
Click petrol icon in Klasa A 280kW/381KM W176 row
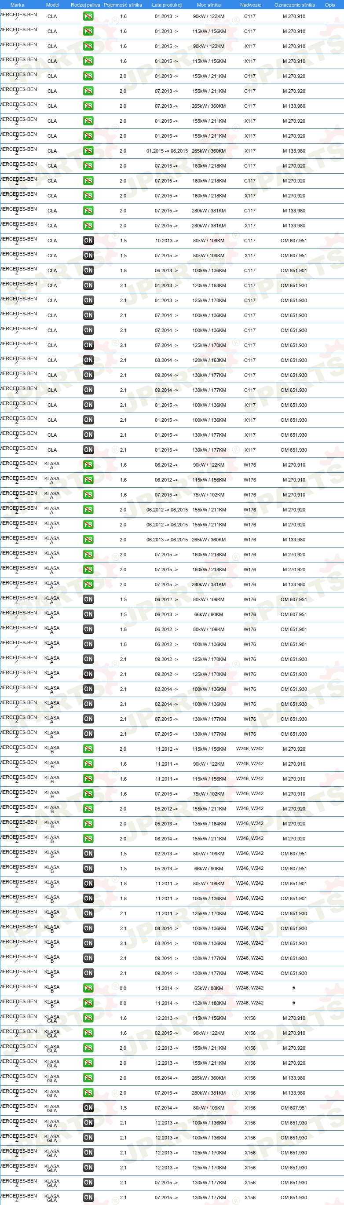tap(88, 584)
